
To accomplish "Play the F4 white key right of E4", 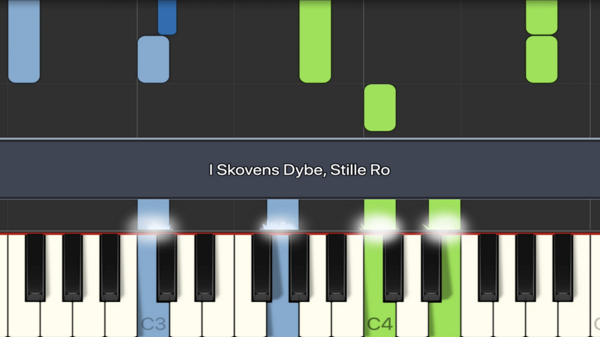I will coord(477,319).
